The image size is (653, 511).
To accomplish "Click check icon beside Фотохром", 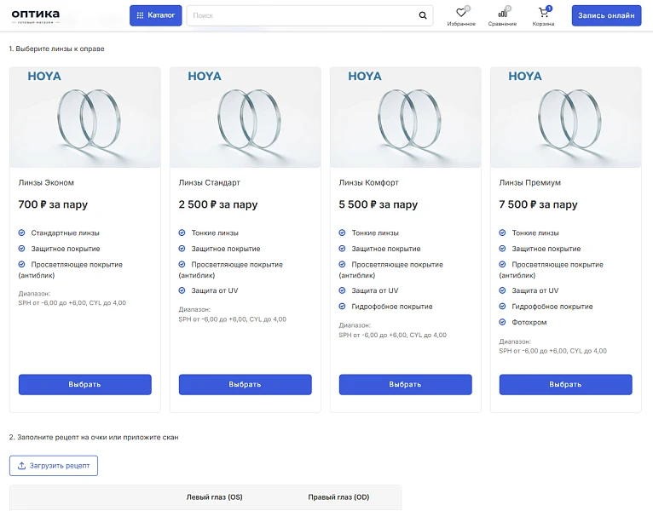I will (x=503, y=322).
